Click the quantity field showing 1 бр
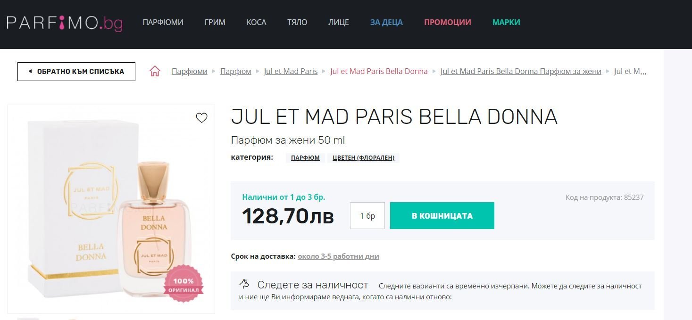Viewport: 692px width, 320px height. [x=367, y=216]
